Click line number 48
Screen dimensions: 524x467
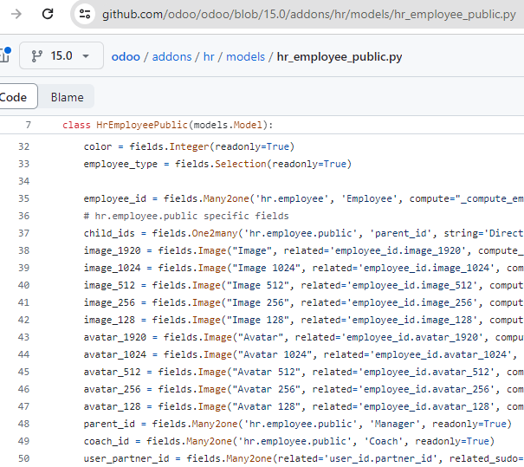pyautogui.click(x=23, y=424)
